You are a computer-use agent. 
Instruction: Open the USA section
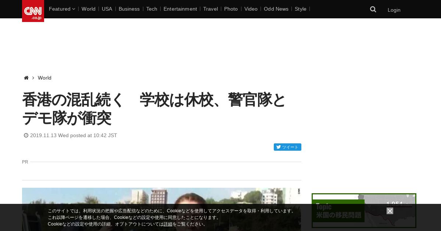coord(107,9)
